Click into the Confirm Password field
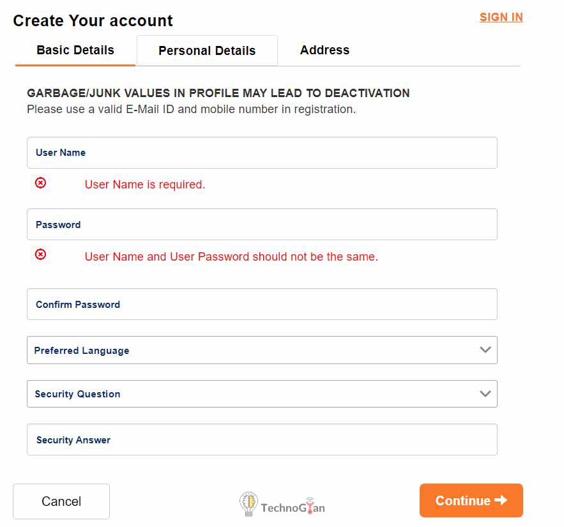564x527 pixels. coord(262,304)
